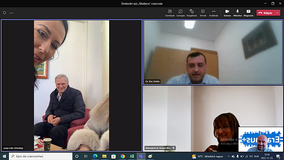Show hidden system tray icons

tap(229, 156)
